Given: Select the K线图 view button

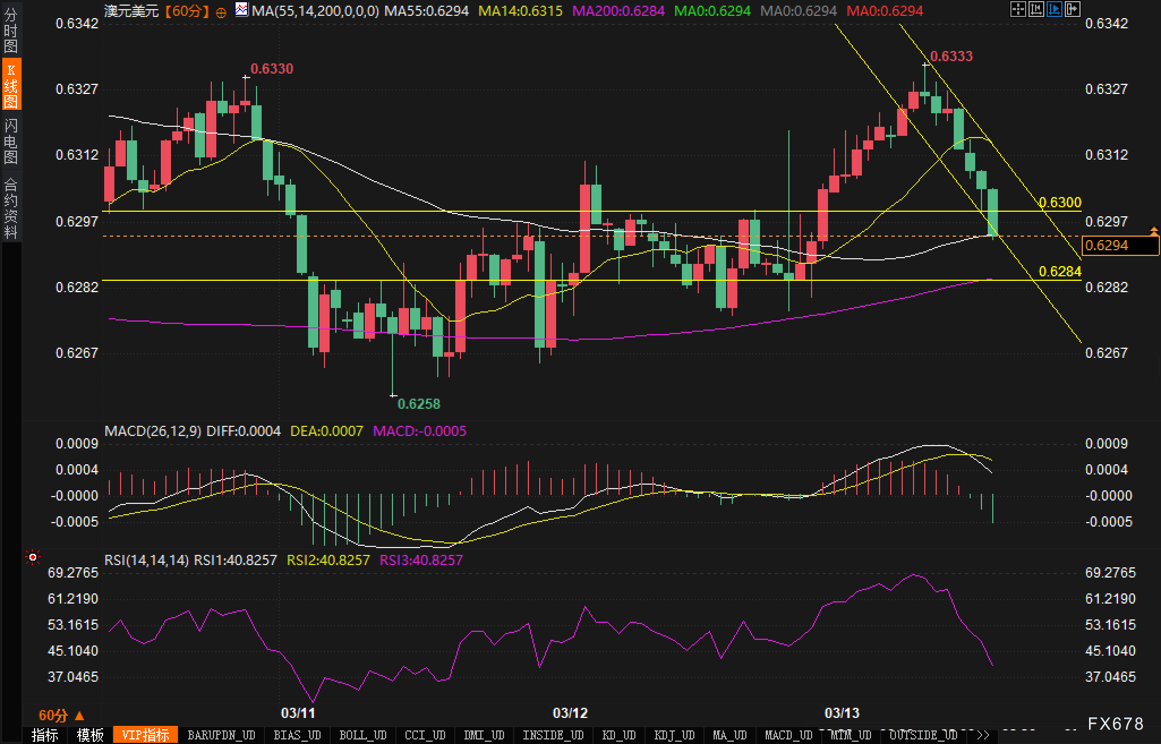Looking at the screenshot, I should tap(11, 85).
